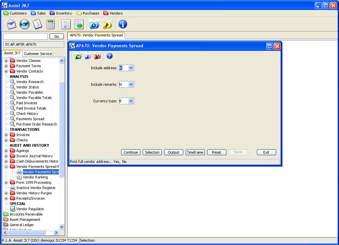Open the Purchases menu
The height and width of the screenshot is (245, 339).
[x=88, y=13]
